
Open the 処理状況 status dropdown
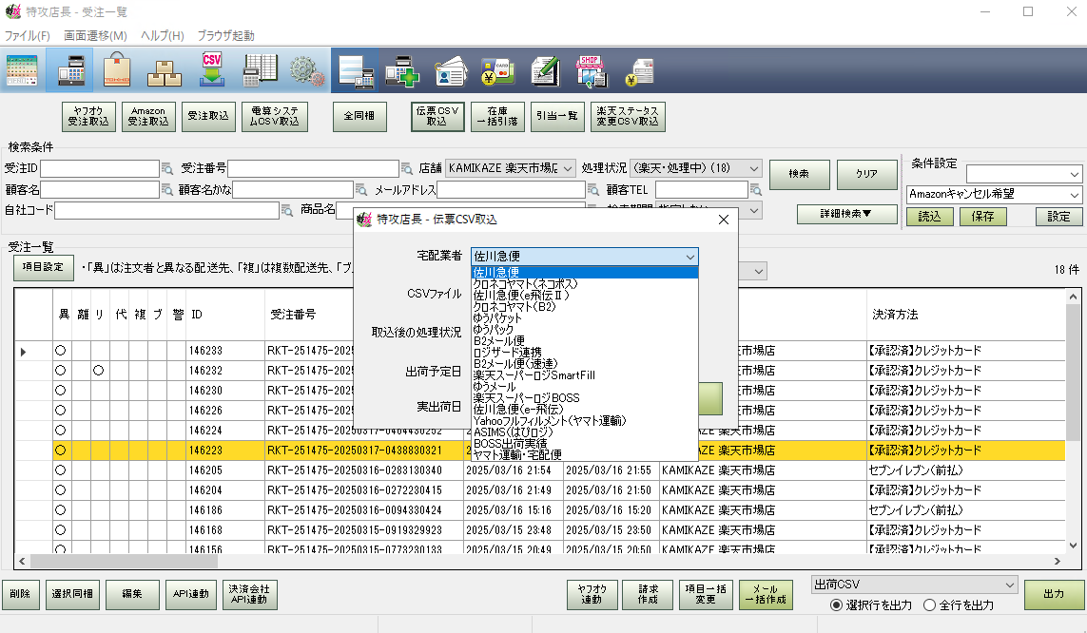point(695,168)
